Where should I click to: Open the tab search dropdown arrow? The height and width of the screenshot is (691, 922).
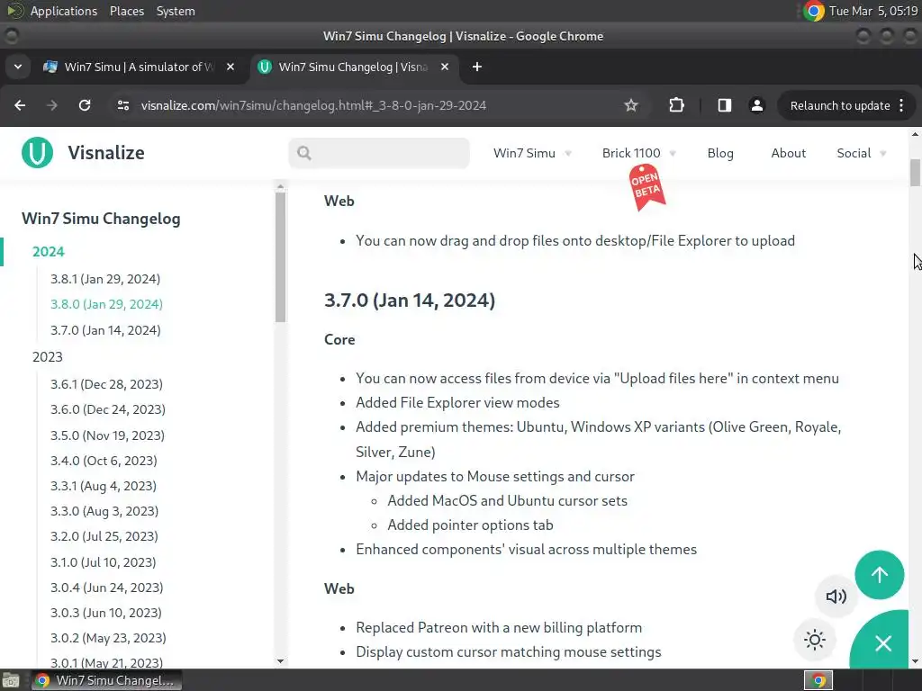(x=18, y=67)
